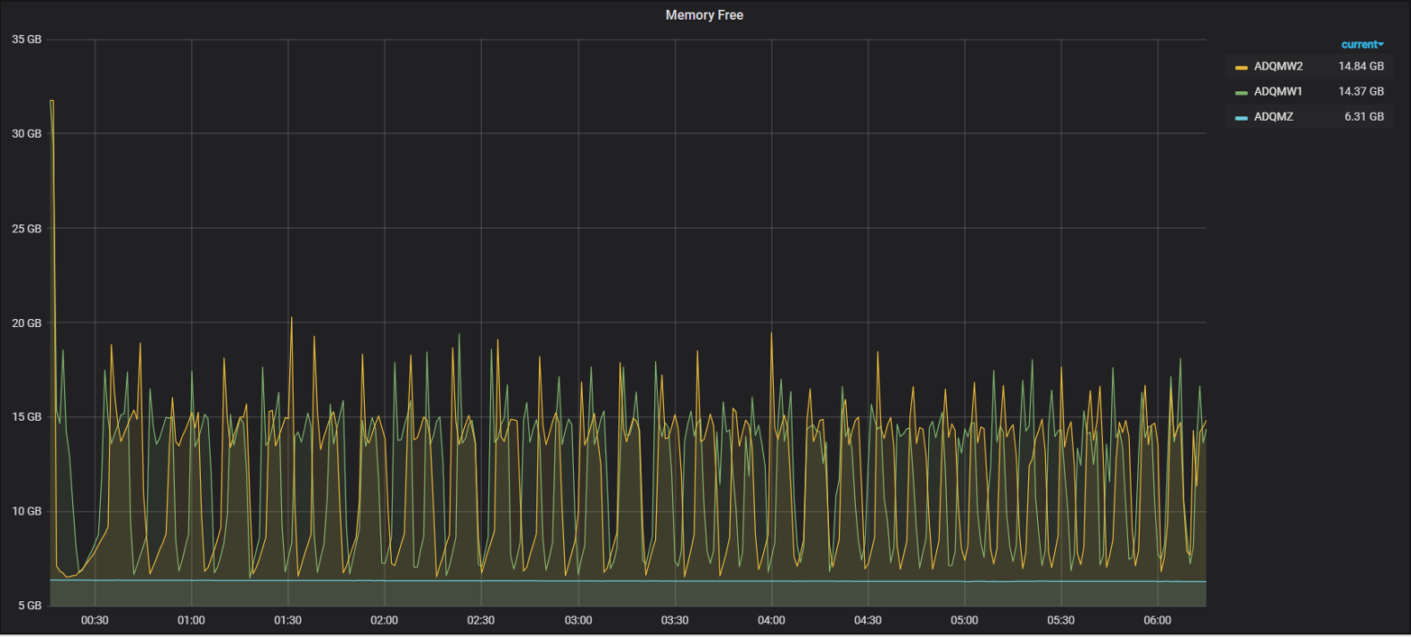Click the 01:30 time axis label
Screen dimensions: 1411x638
287,620
